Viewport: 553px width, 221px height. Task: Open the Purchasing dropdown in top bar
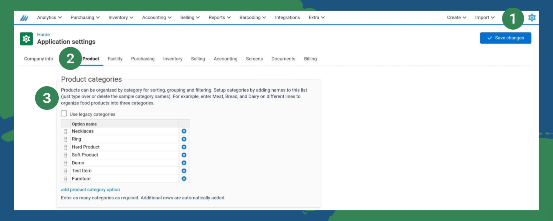click(85, 17)
